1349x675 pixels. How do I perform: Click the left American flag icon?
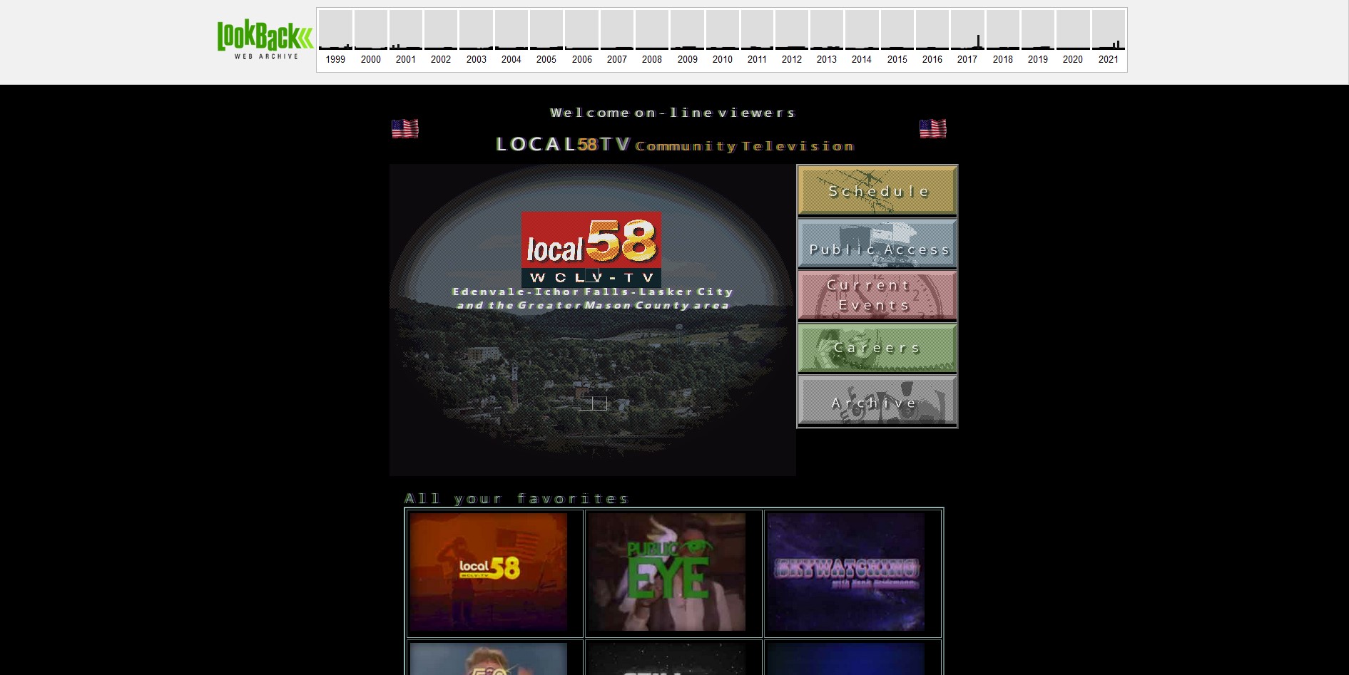[x=405, y=128]
